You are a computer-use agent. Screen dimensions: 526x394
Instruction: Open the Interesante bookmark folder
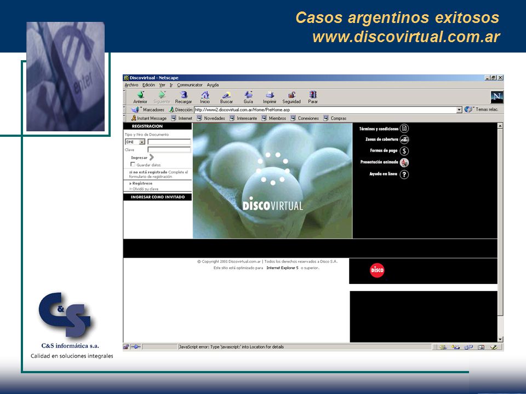click(243, 118)
